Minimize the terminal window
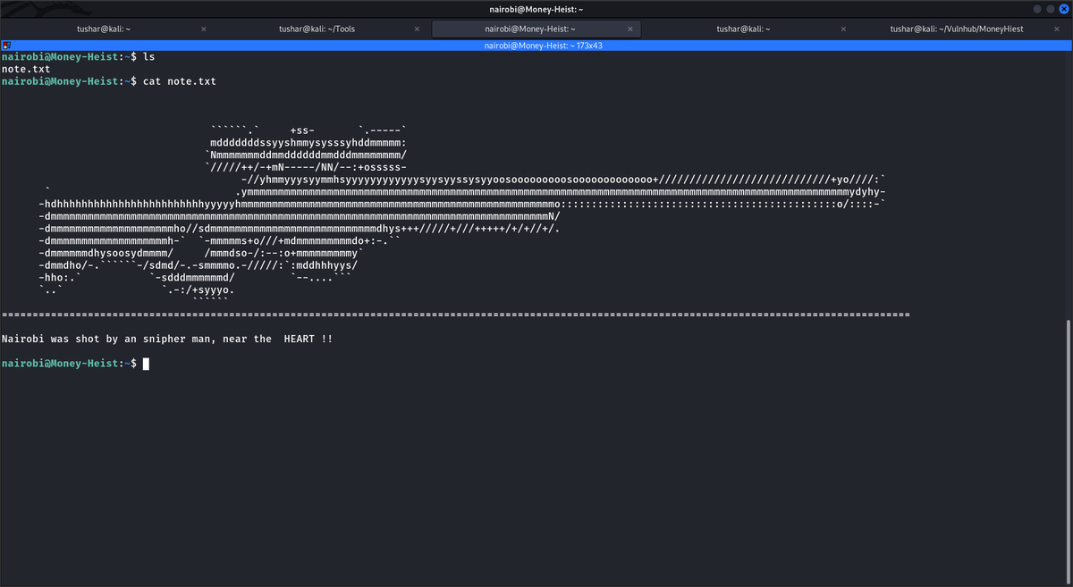 click(x=1037, y=9)
